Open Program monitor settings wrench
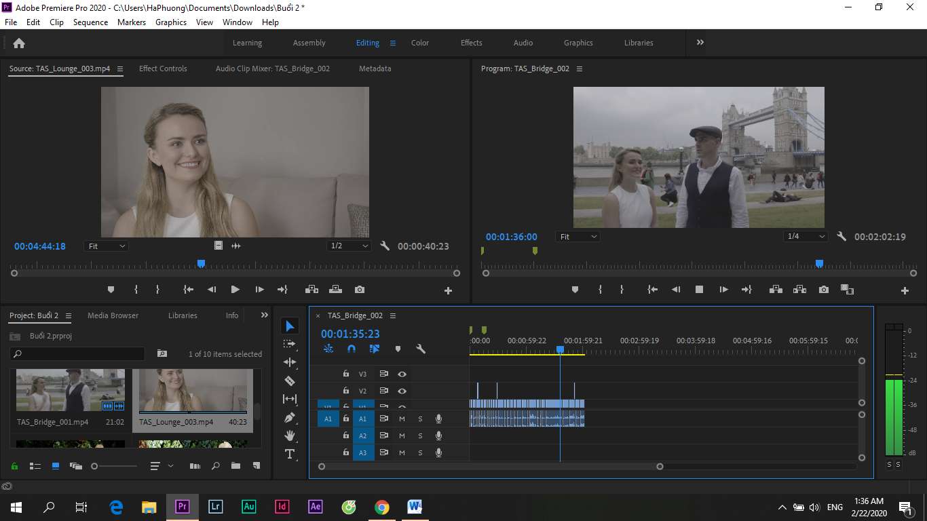 pyautogui.click(x=841, y=237)
